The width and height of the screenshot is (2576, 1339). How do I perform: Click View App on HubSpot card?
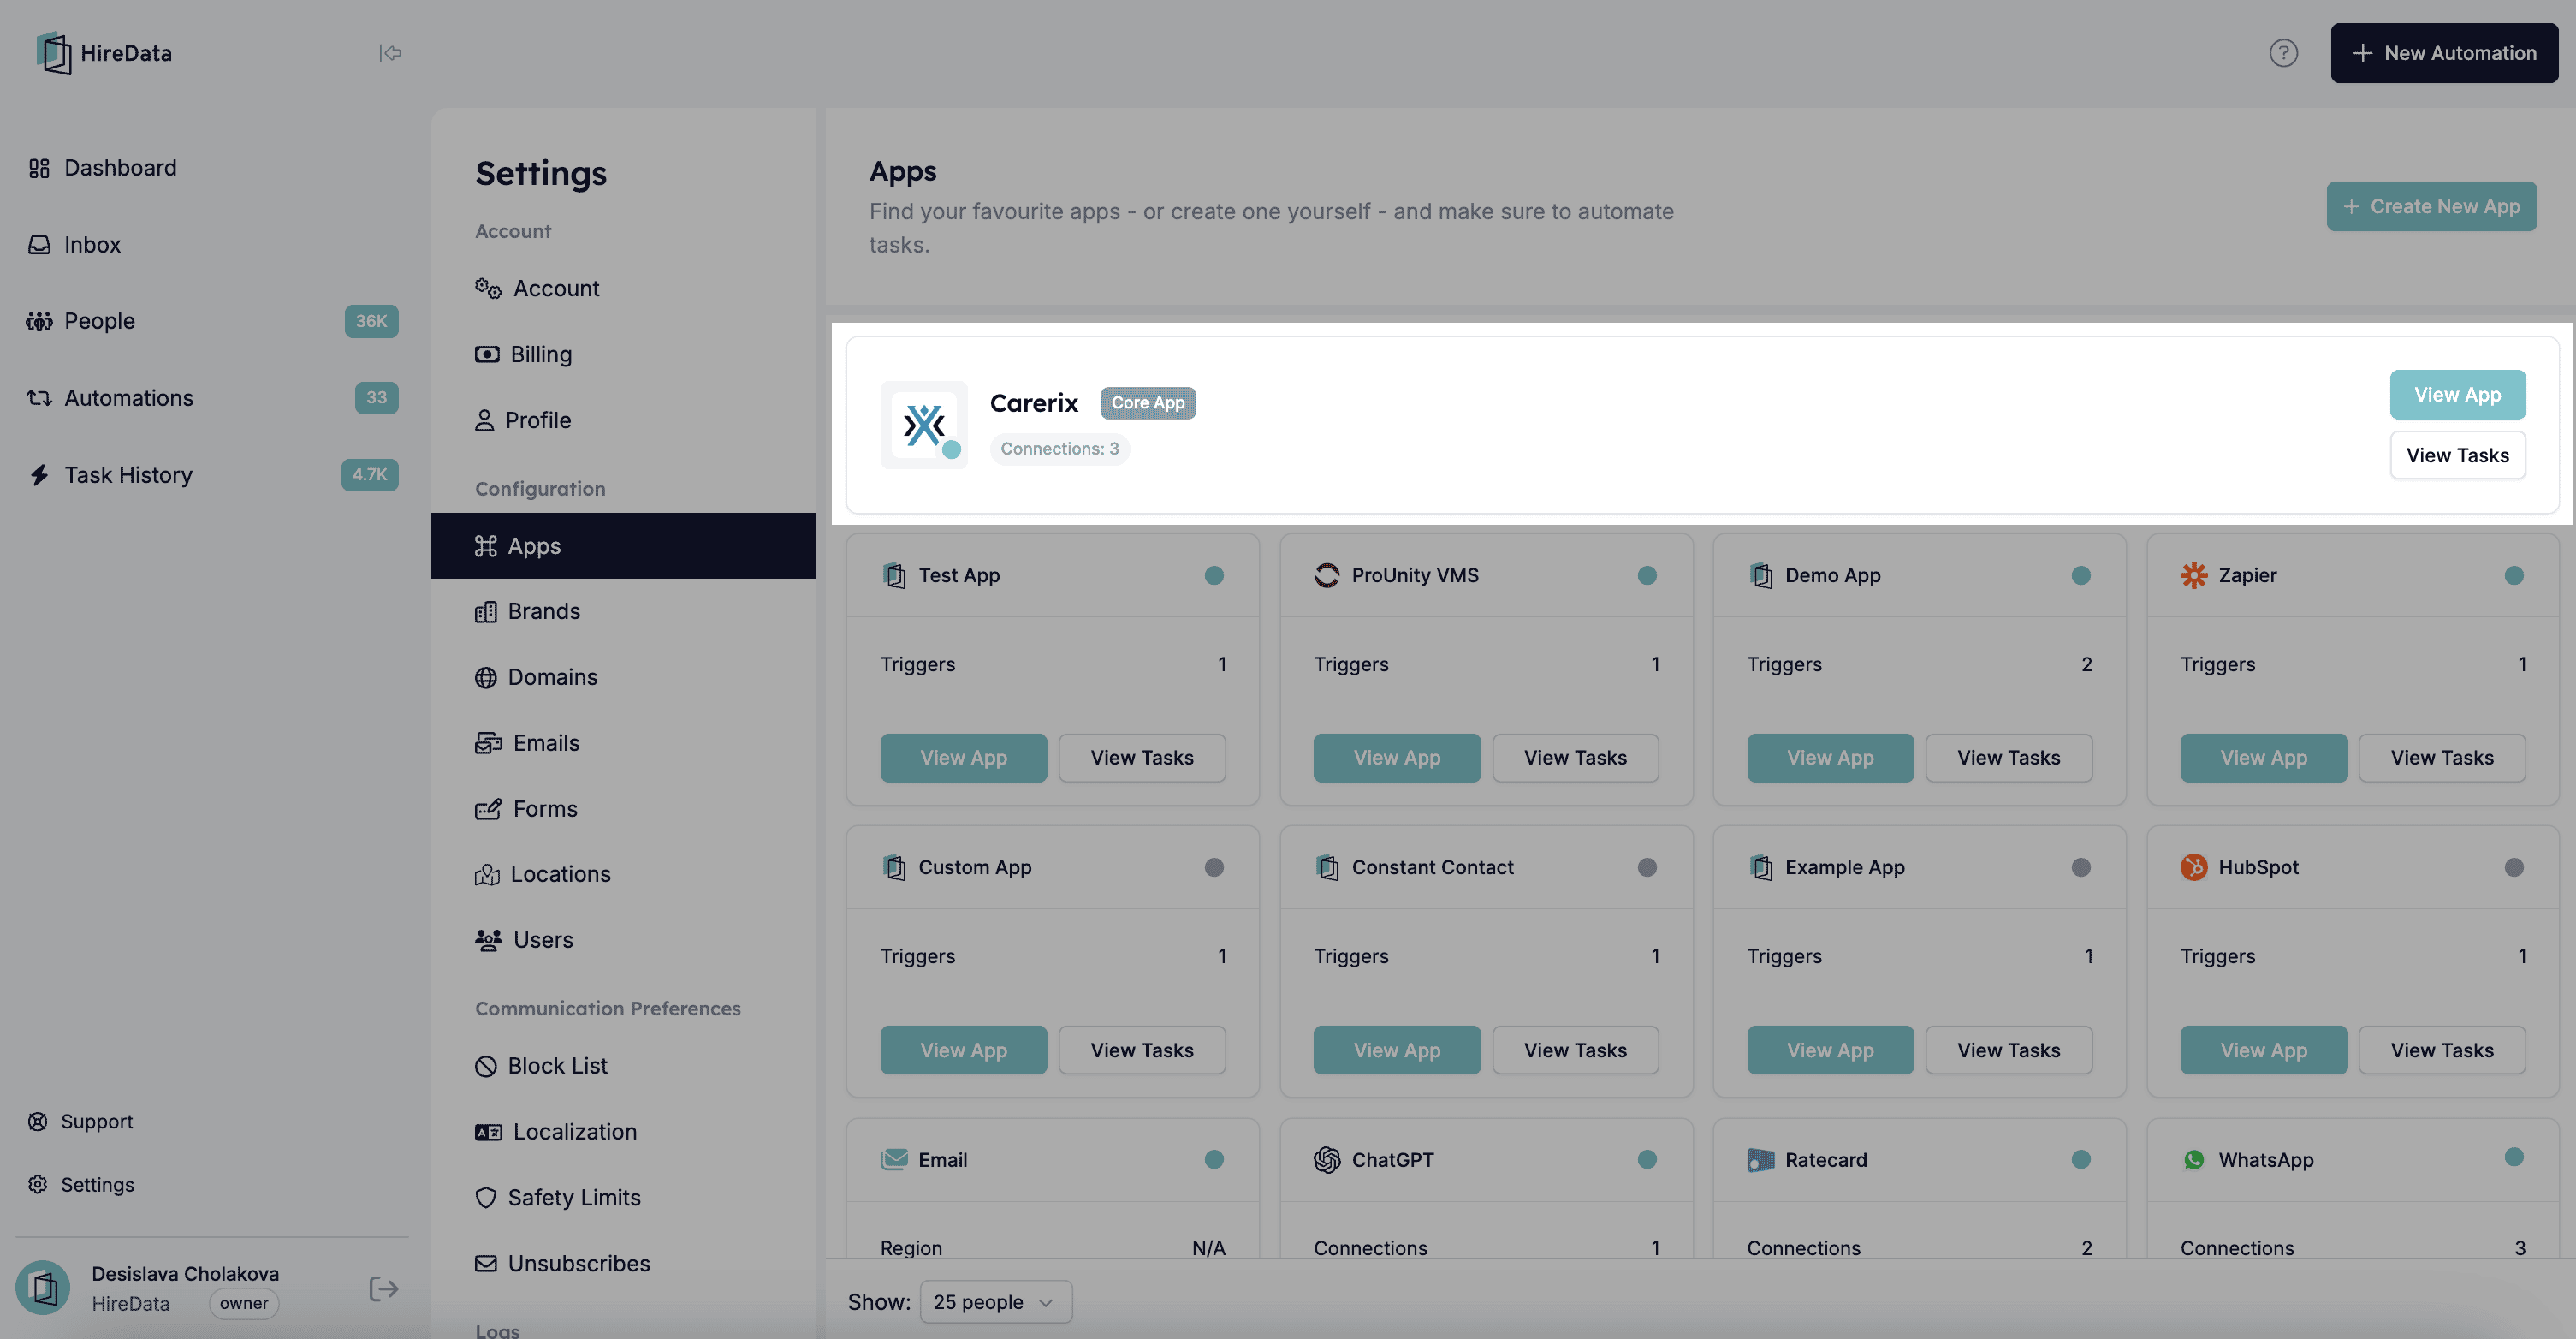click(x=2263, y=1050)
